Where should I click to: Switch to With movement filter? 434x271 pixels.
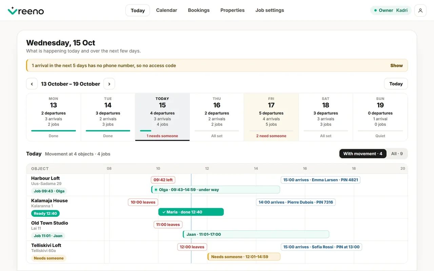363,154
